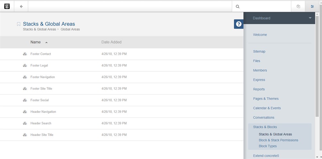Open Block Types in the sidebar
This screenshot has height=159, width=322.
pyautogui.click(x=267, y=146)
